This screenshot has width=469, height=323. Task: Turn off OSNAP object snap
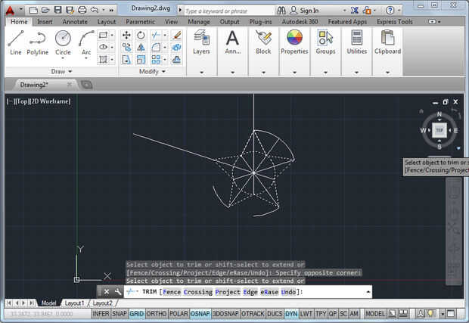[x=200, y=313]
